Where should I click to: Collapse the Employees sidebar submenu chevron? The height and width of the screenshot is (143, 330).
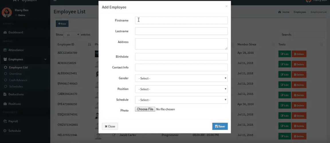pyautogui.click(x=45, y=59)
